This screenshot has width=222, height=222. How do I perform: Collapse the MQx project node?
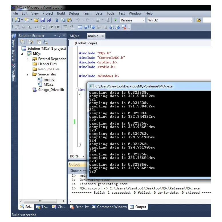[x=22, y=54]
